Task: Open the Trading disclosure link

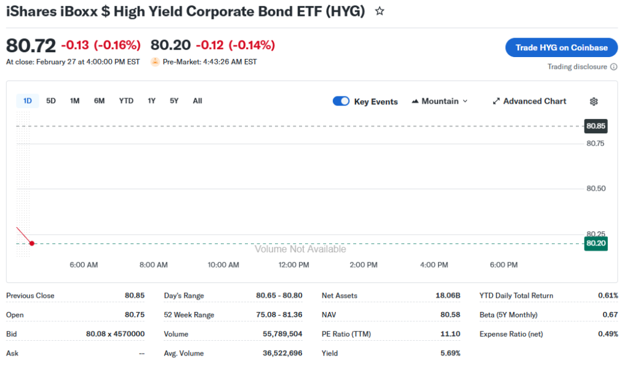Action: 577,67
